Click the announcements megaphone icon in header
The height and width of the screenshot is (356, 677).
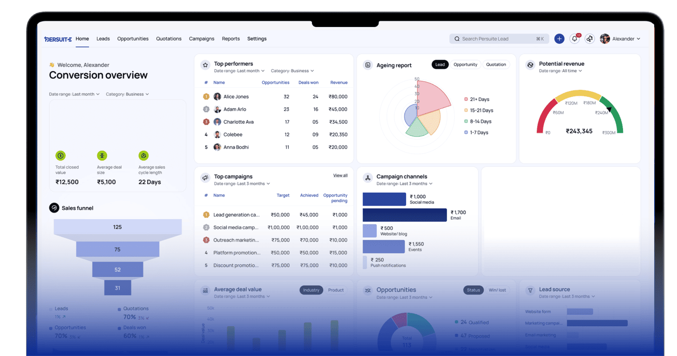pos(590,39)
